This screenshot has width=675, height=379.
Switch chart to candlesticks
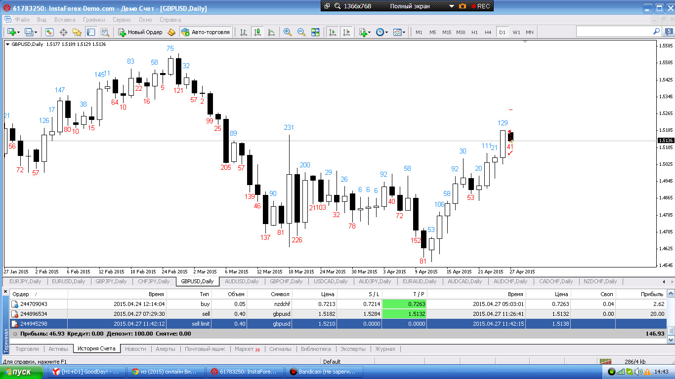point(257,32)
